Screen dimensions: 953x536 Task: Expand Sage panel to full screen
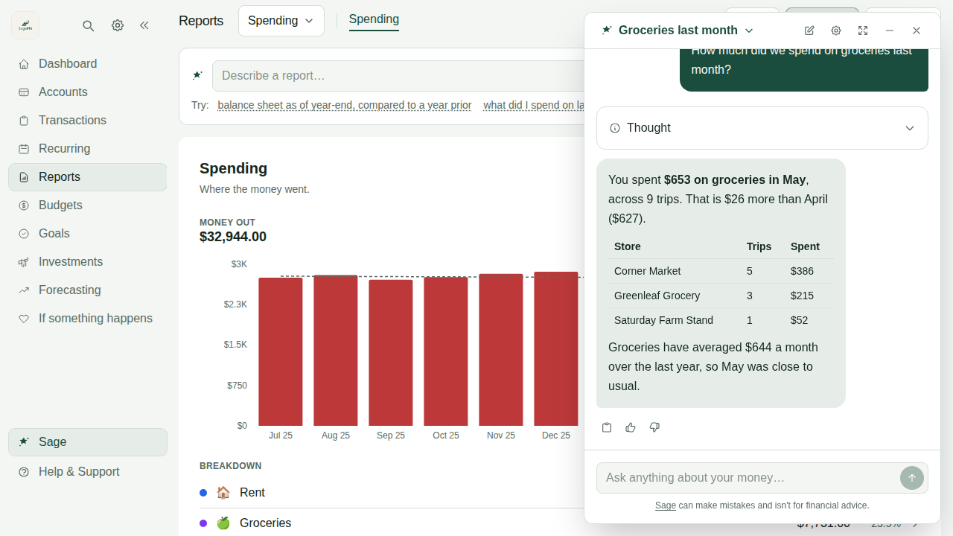point(863,31)
